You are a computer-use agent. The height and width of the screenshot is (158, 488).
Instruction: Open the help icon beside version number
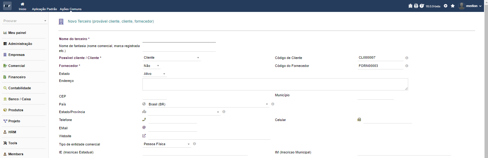coord(422,6)
